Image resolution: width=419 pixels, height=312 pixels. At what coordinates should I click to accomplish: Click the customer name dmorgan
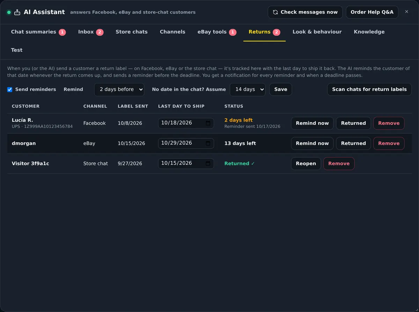[x=24, y=143]
